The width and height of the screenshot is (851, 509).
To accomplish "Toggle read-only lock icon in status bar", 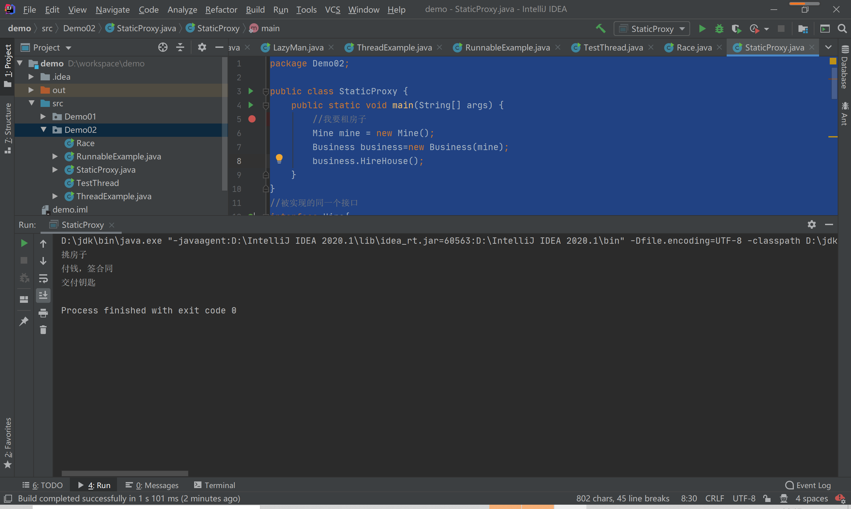I will 767,498.
